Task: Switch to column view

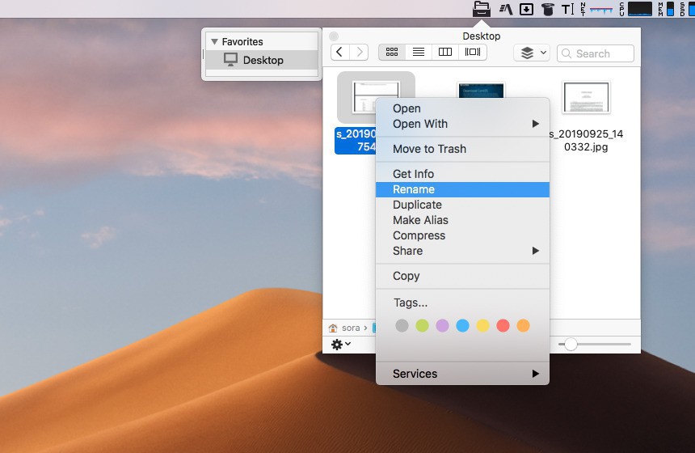Action: (445, 53)
